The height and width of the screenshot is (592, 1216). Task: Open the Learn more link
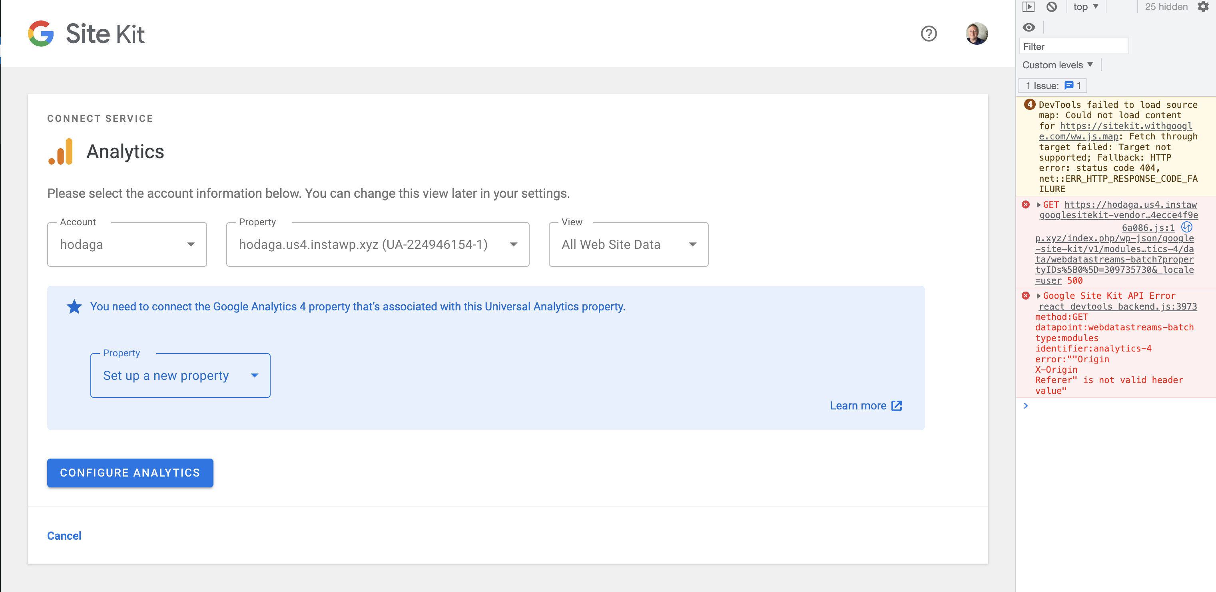[x=866, y=406]
